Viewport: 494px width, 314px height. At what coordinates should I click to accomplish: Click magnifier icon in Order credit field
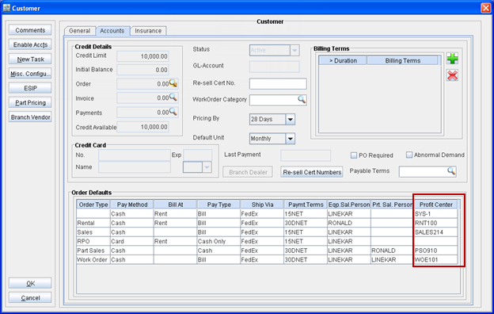click(x=173, y=83)
